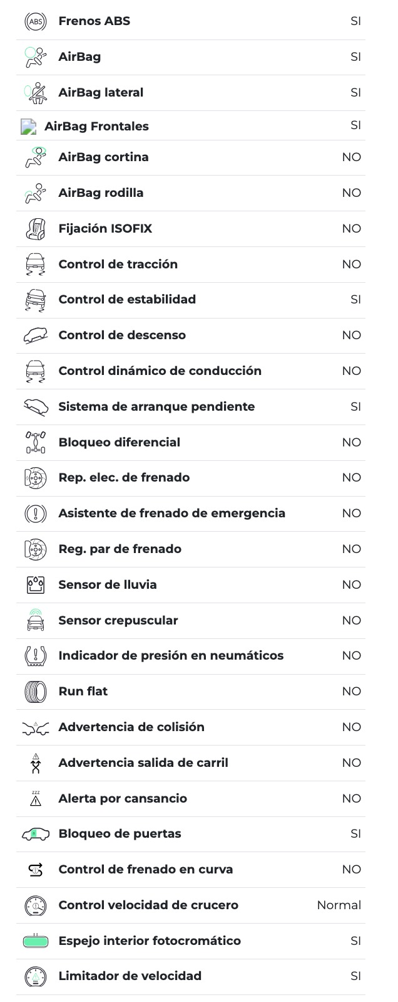Click the Sistema de arranque pendiente label
This screenshot has height=1002, width=398.
(x=156, y=407)
